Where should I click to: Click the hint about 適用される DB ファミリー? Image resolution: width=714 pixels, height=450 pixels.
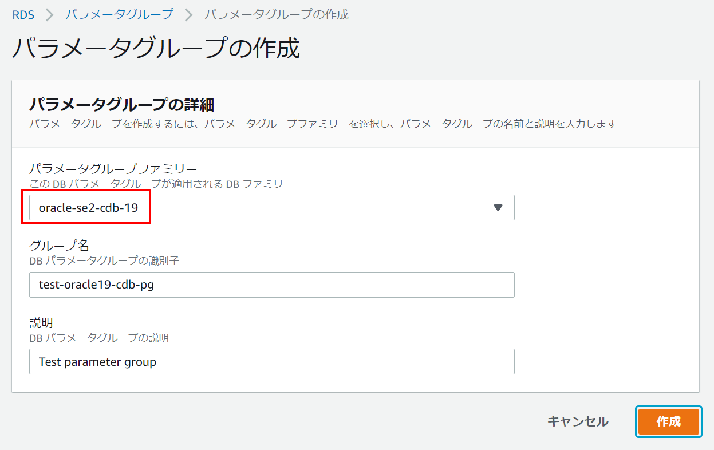tap(161, 184)
